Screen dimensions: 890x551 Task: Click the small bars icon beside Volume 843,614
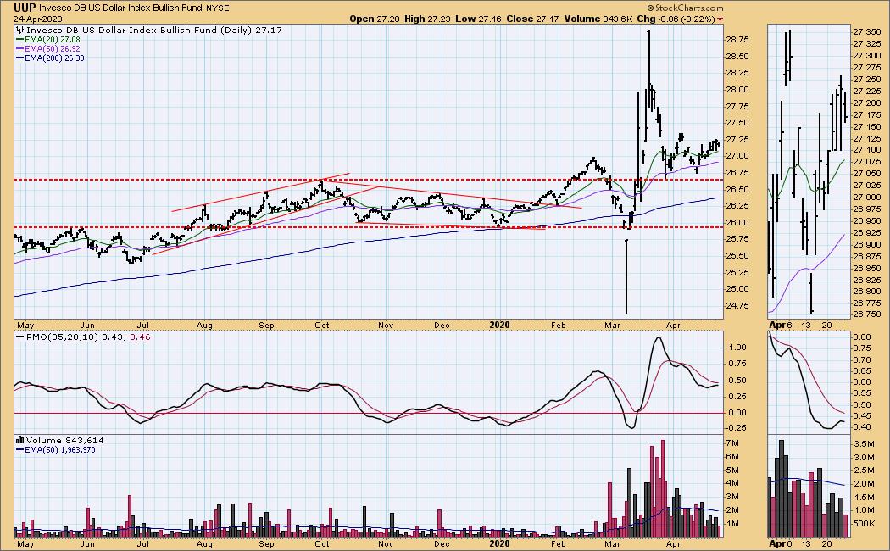point(19,440)
